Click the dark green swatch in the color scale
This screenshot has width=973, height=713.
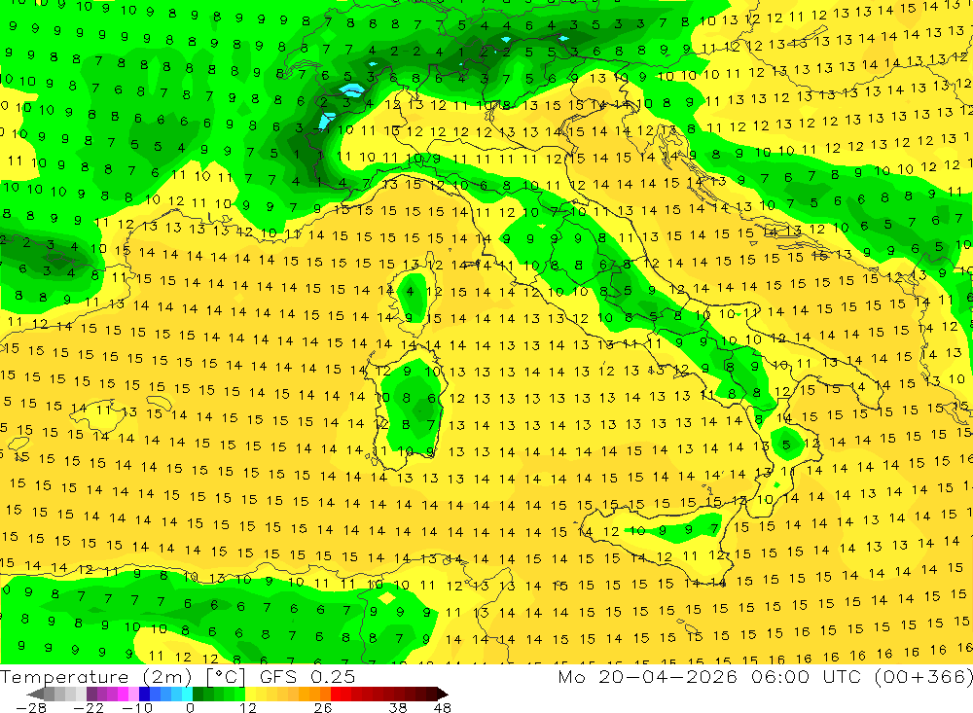(x=198, y=695)
